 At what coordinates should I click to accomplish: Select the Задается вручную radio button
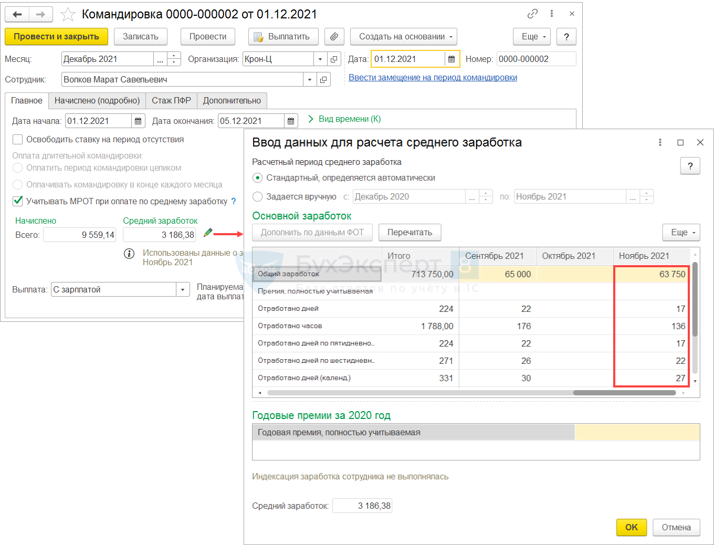click(257, 197)
